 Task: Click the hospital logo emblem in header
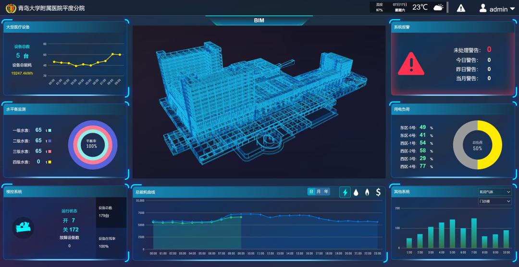click(x=11, y=8)
